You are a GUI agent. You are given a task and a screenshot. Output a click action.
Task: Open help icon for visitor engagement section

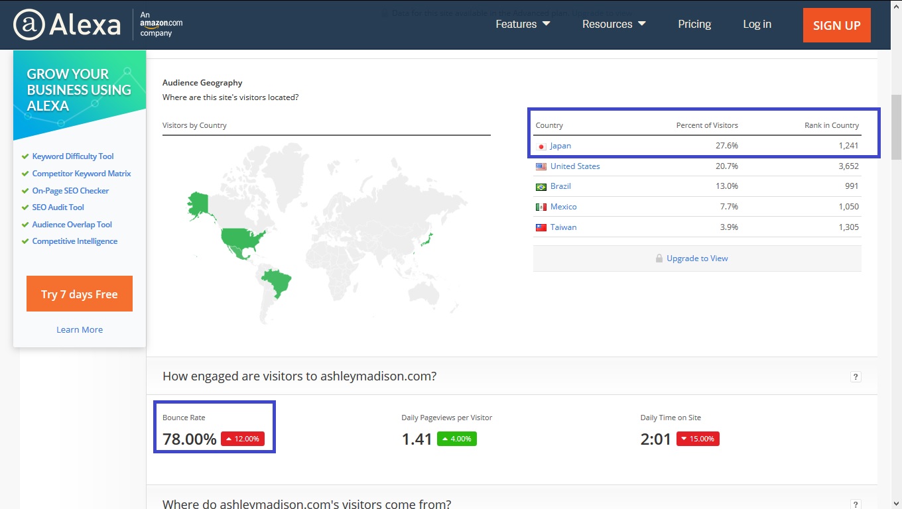pyautogui.click(x=856, y=377)
